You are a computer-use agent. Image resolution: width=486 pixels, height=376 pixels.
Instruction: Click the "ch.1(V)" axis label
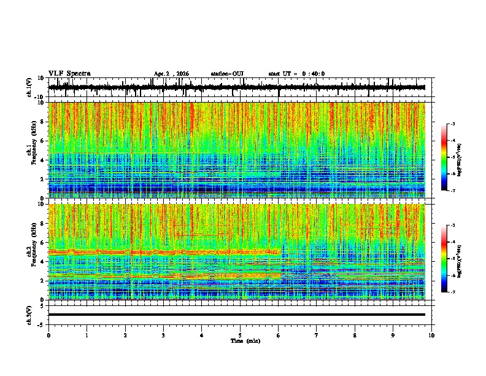click(29, 87)
